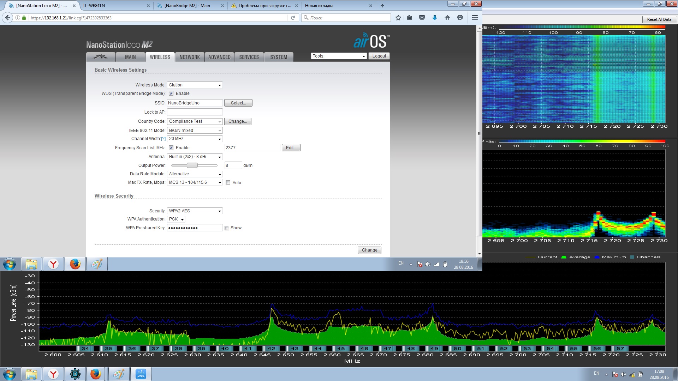Show hidden tray icons arrow at bottom
Image resolution: width=678 pixels, height=381 pixels.
pos(606,374)
